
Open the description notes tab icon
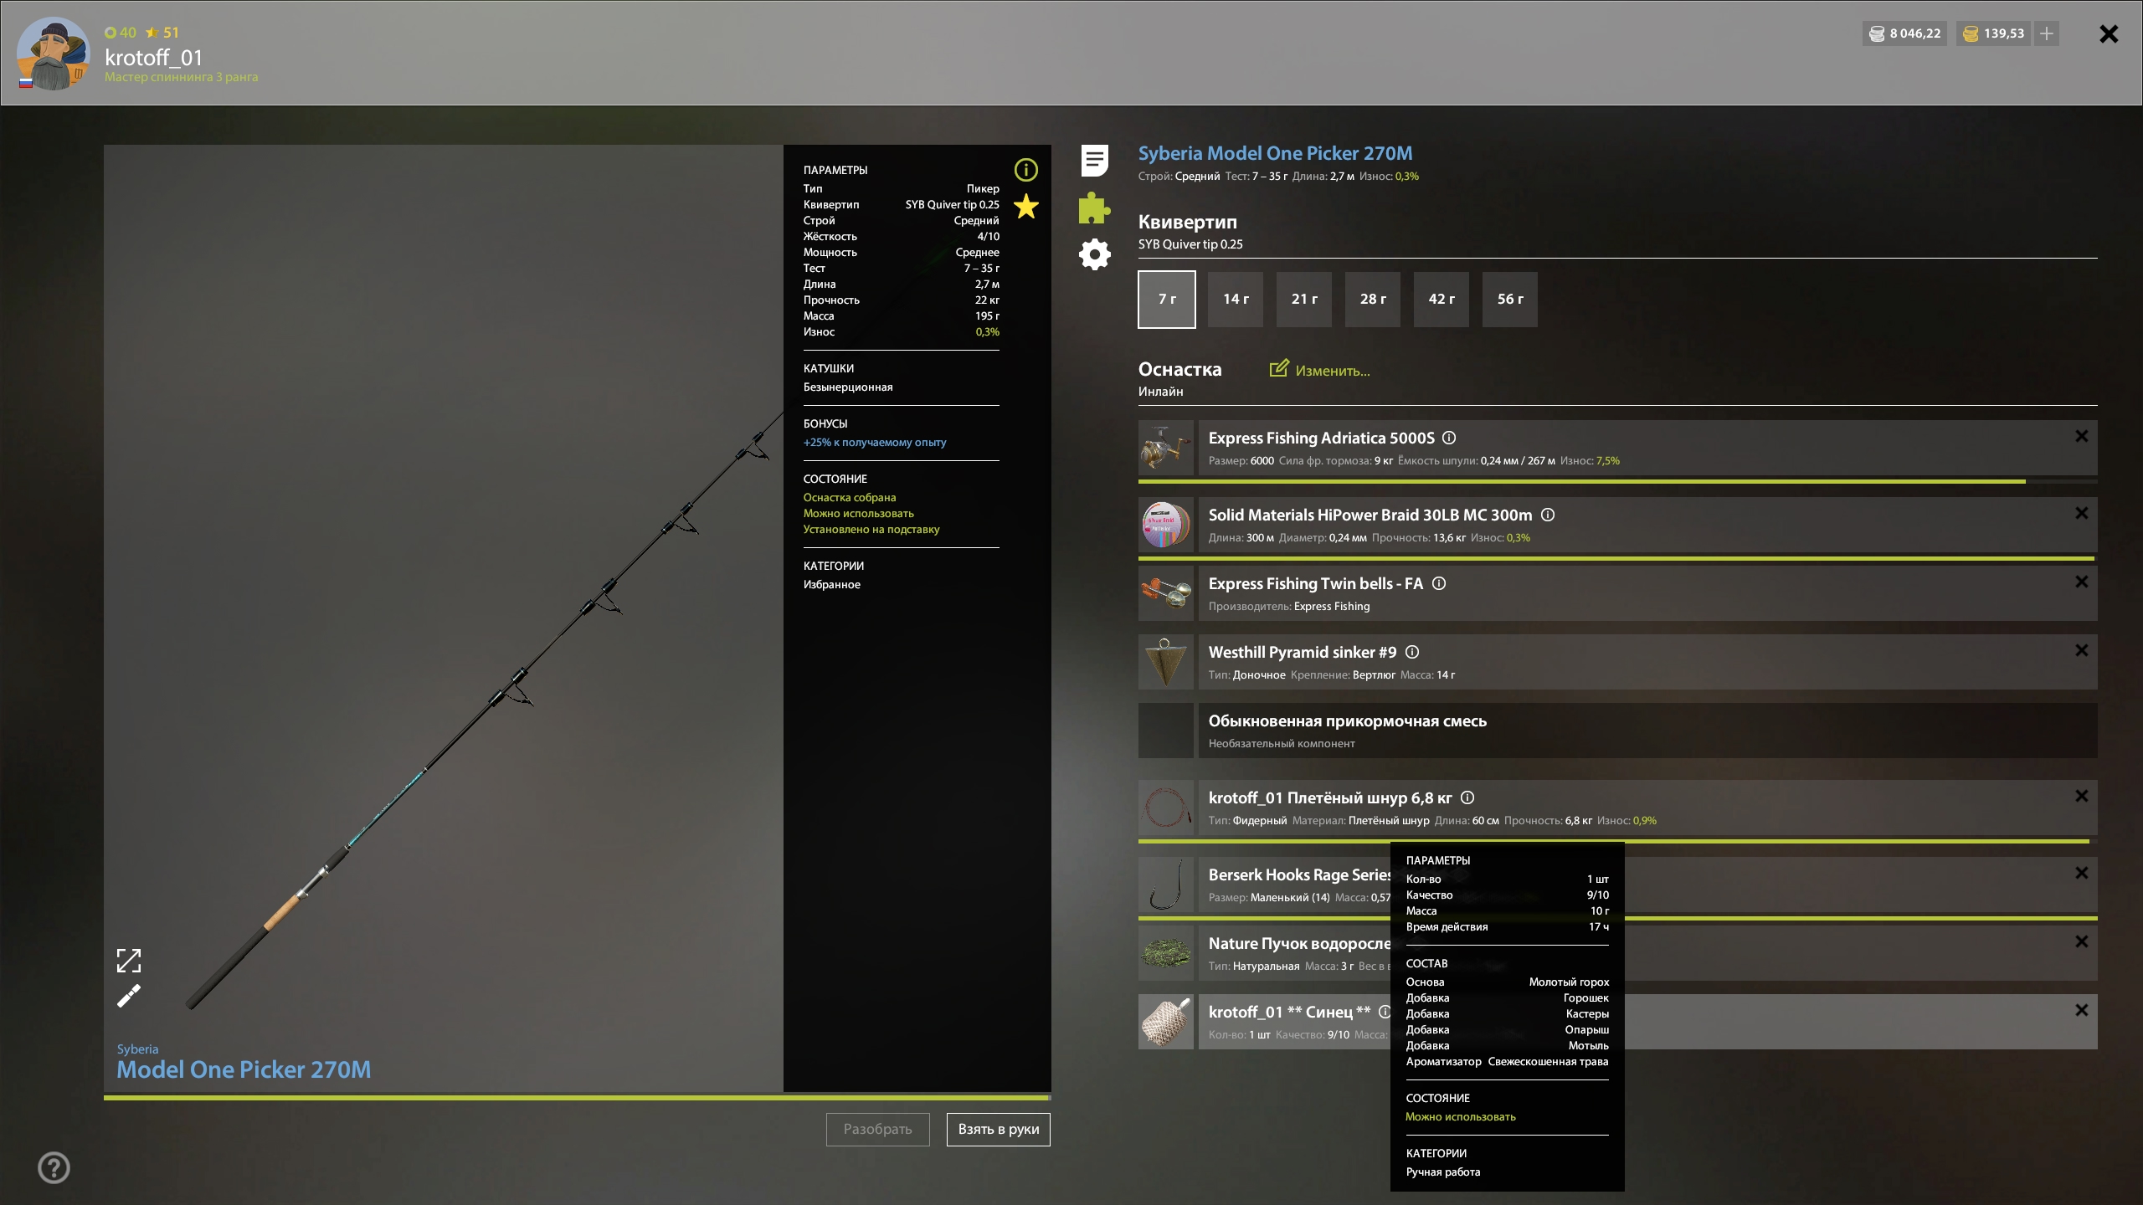1094,160
